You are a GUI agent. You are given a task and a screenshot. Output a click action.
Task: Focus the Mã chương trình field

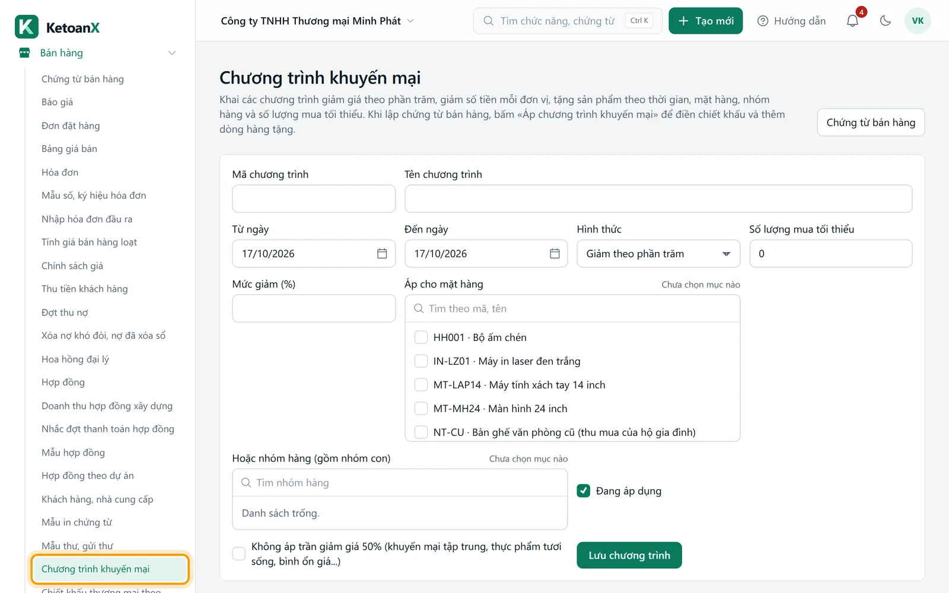point(314,199)
